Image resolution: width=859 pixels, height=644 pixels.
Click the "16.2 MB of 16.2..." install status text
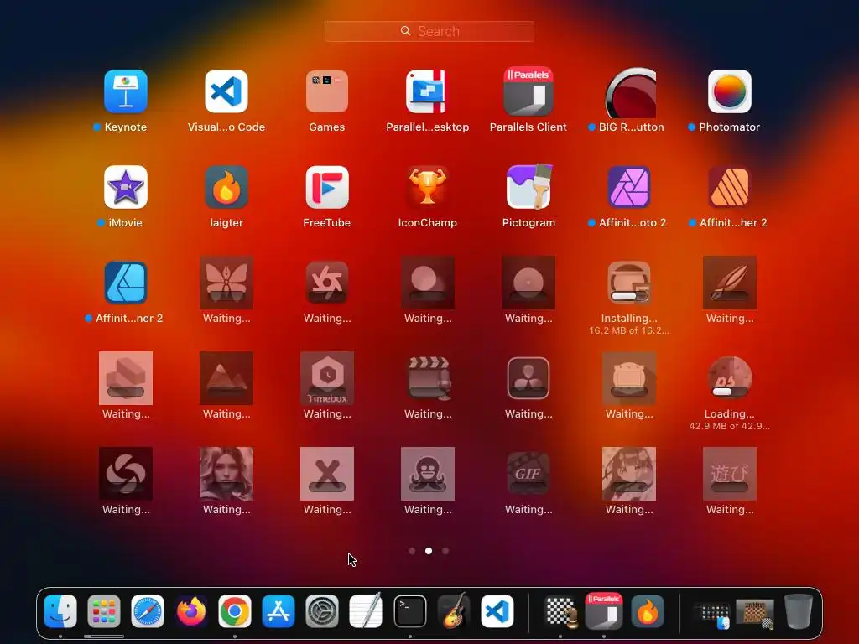coord(629,330)
